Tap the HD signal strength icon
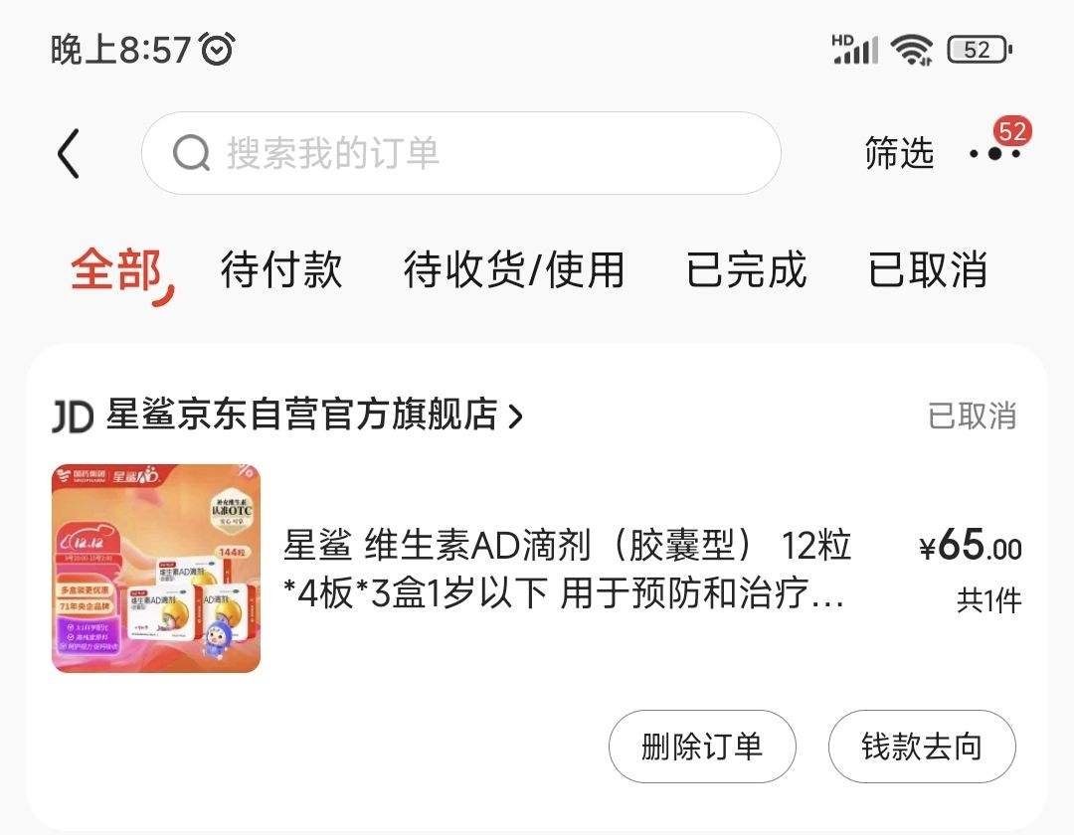This screenshot has width=1074, height=835. coord(855,50)
